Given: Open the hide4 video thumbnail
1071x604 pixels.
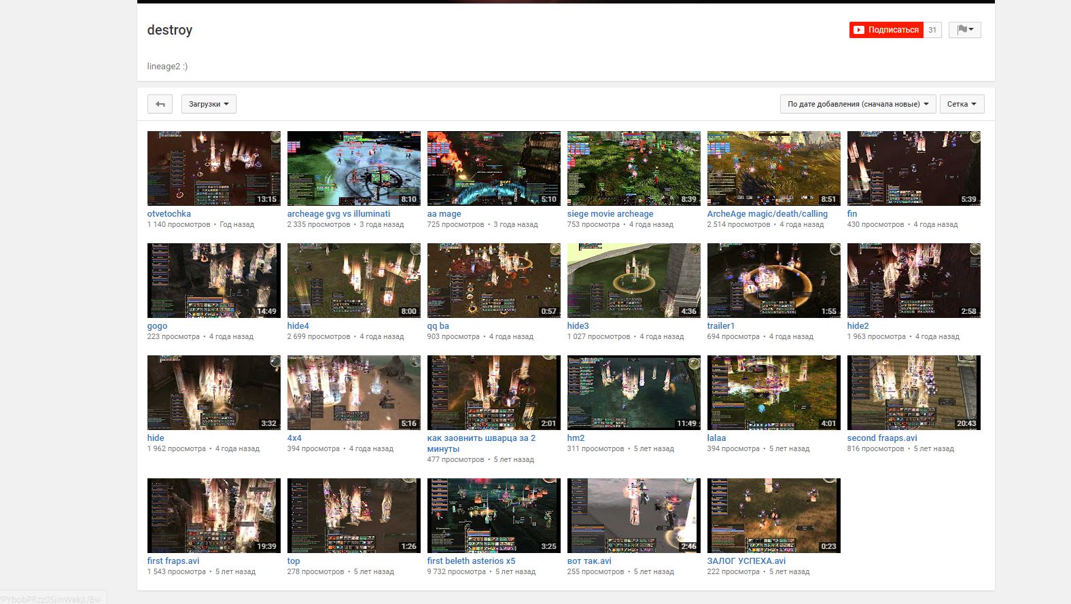Looking at the screenshot, I should pyautogui.click(x=354, y=281).
